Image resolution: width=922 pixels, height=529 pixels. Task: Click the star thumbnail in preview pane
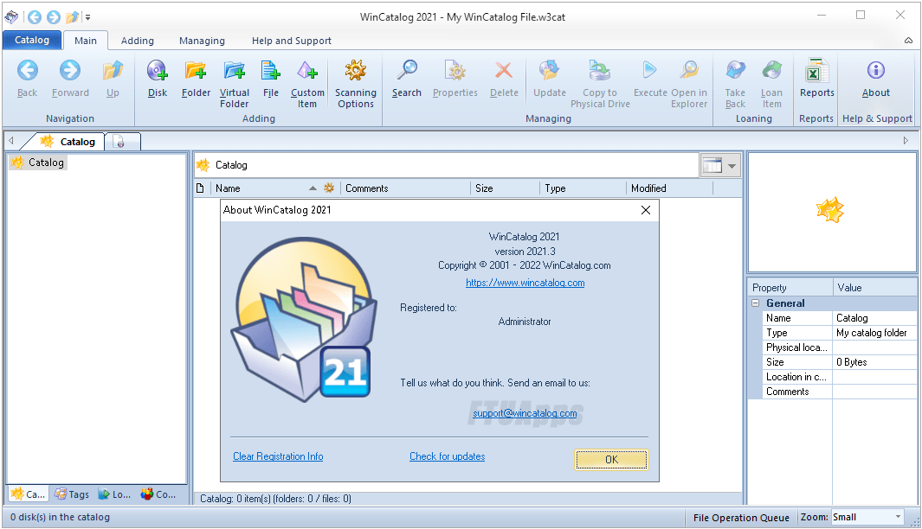[829, 210]
